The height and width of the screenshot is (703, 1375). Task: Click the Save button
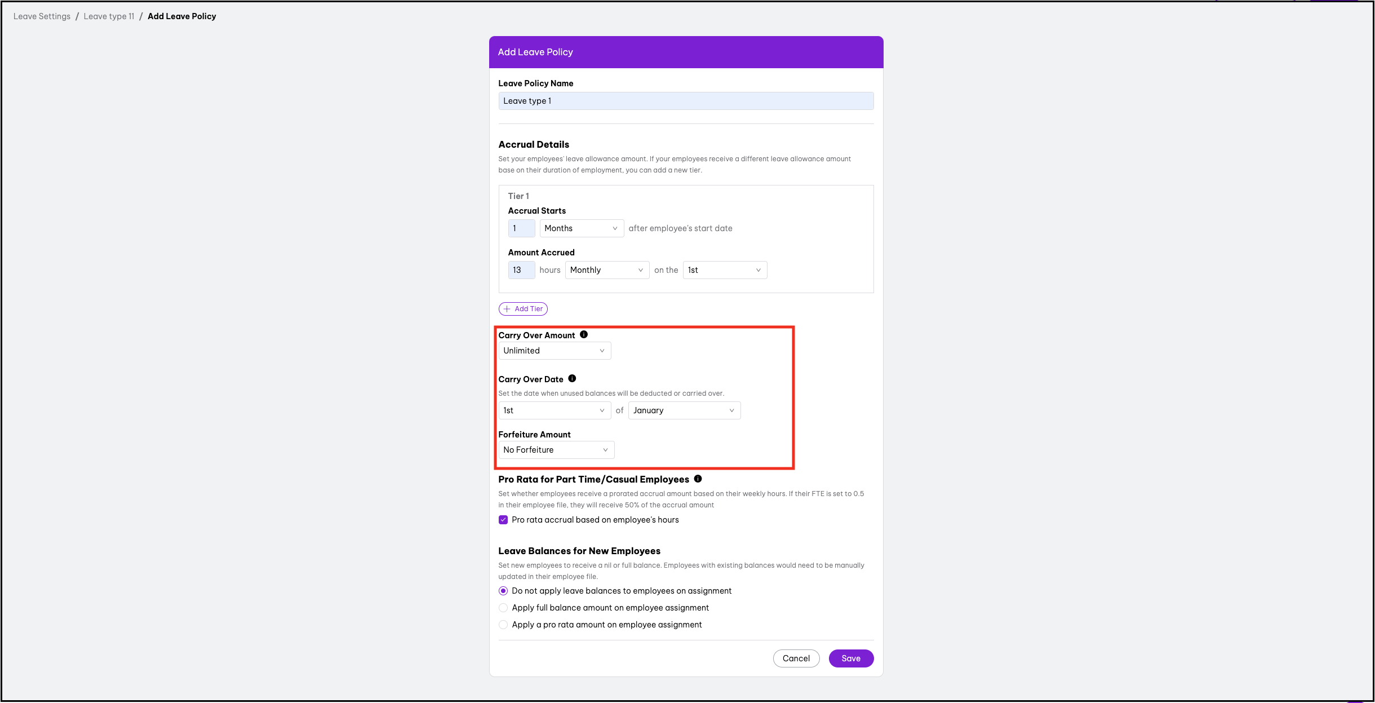tap(850, 658)
